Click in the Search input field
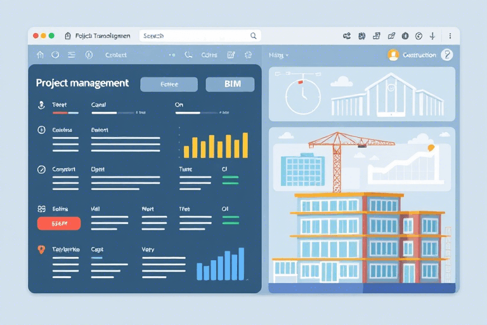Viewport: 487px width, 325px height. click(x=193, y=36)
